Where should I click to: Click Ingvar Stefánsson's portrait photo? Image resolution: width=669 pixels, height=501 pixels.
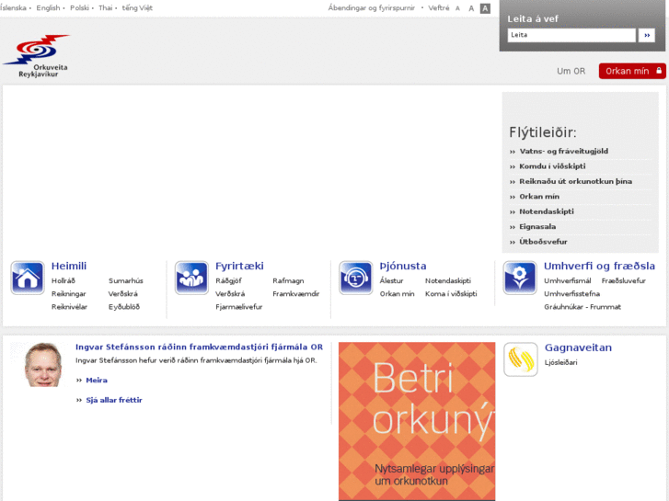[x=43, y=364]
